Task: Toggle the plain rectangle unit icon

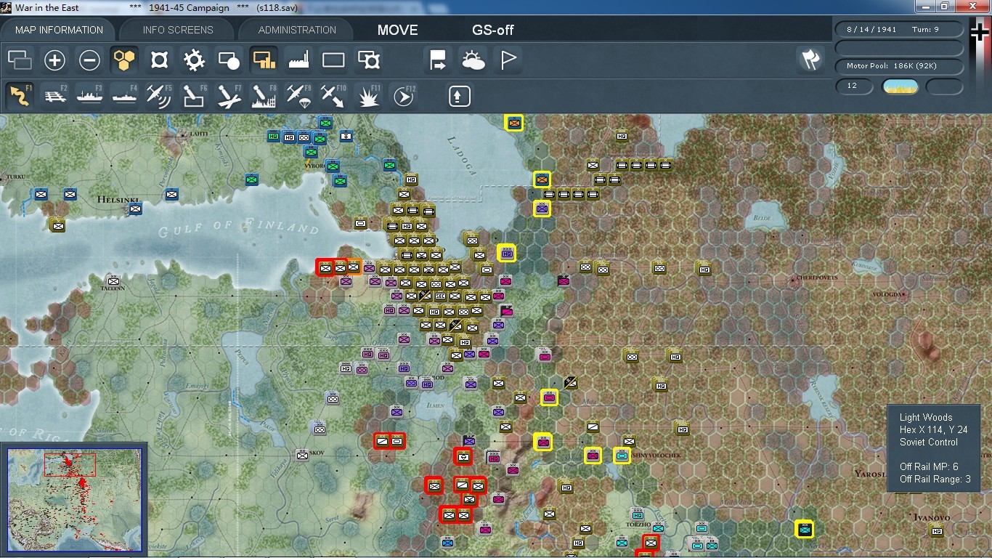Action: [x=333, y=60]
